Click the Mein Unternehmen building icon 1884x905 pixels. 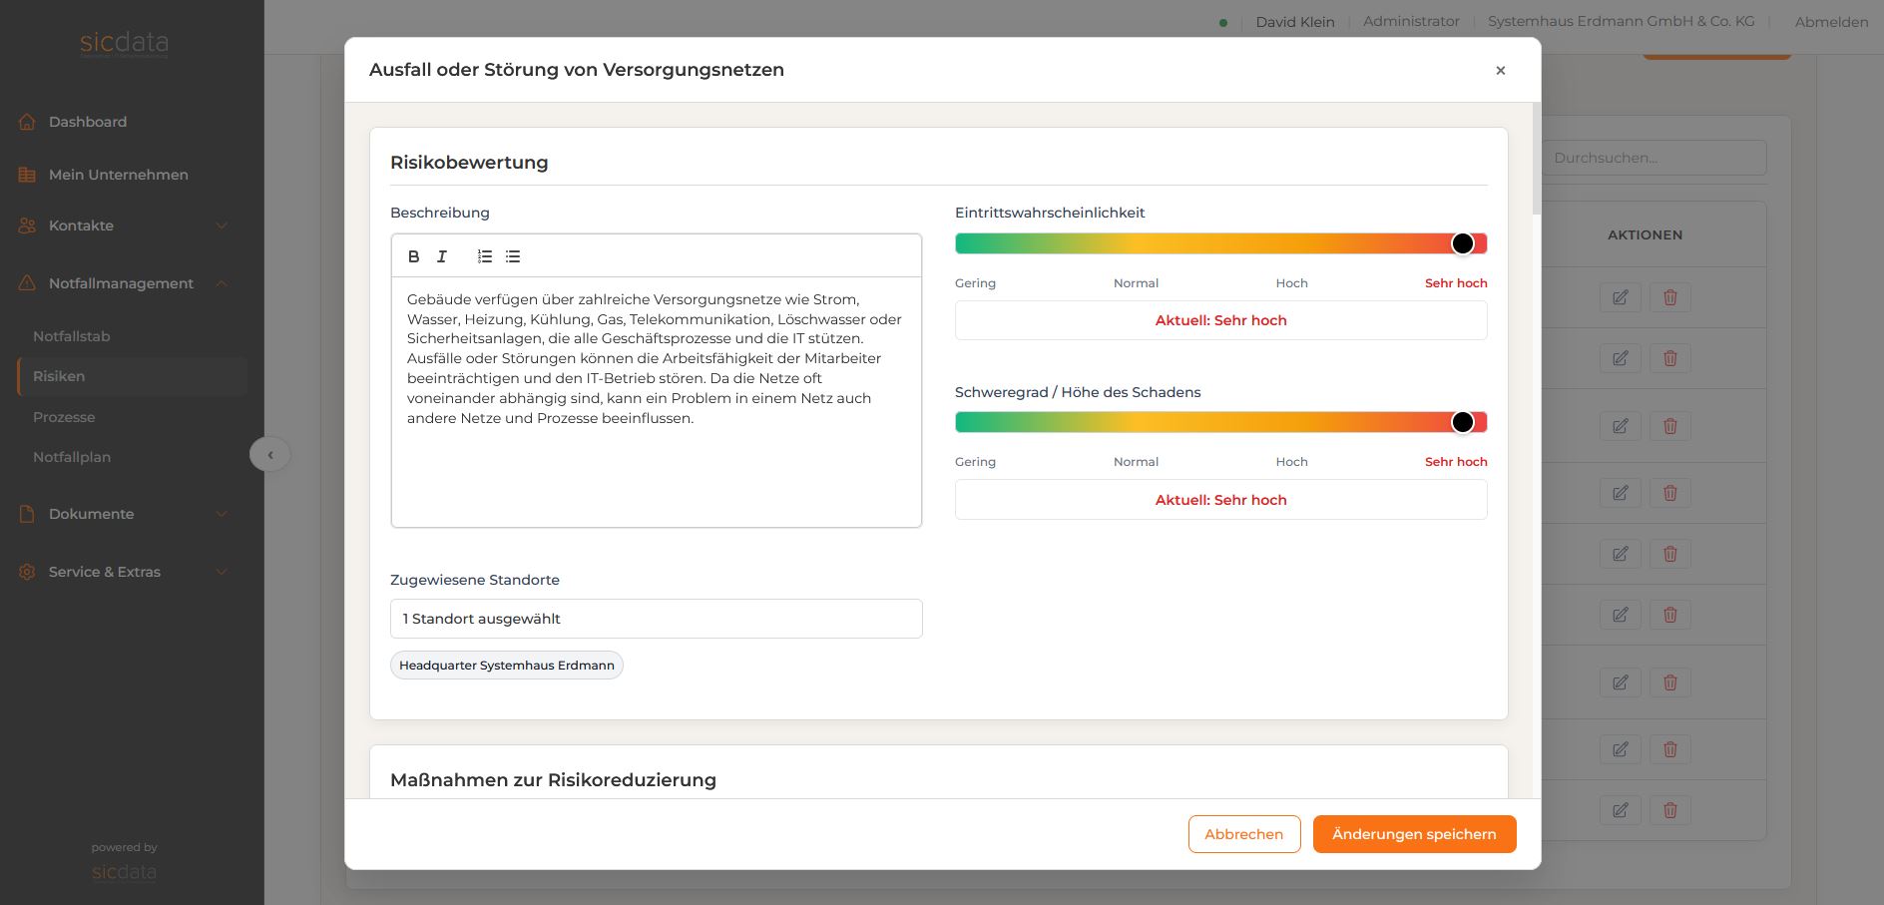point(26,174)
